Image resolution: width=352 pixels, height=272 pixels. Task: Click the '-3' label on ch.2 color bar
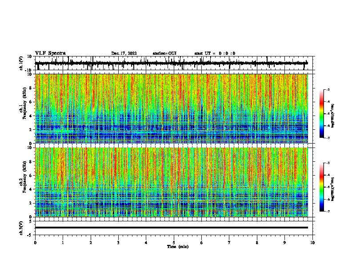[x=328, y=163]
